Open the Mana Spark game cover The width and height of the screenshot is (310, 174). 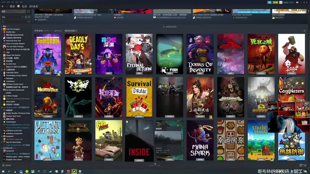coord(200,140)
